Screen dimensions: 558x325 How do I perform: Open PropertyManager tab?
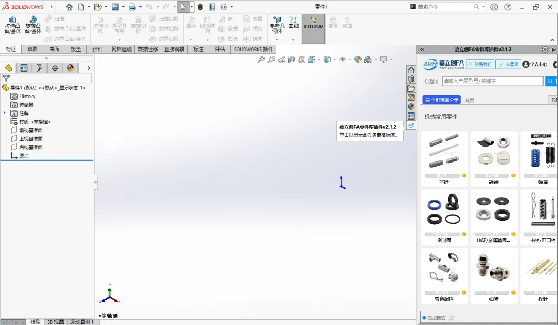pos(24,68)
